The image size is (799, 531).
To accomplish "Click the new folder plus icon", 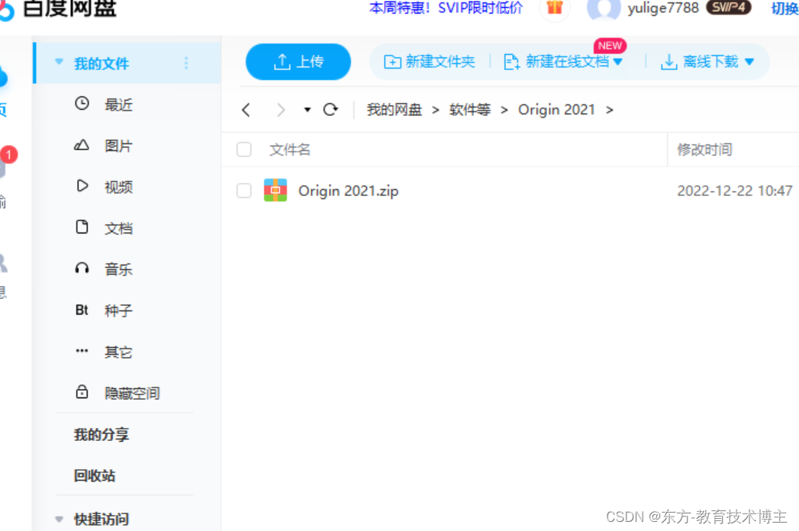I will coord(391,62).
